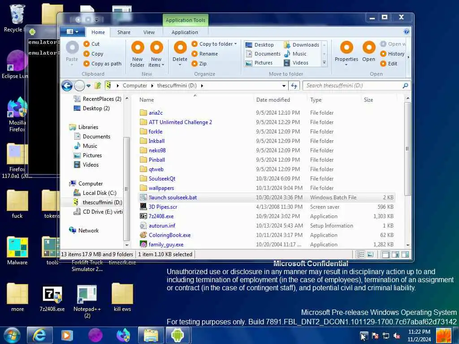Click the Application Tools contextual tab
This screenshot has height=344, width=459.
tap(185, 20)
